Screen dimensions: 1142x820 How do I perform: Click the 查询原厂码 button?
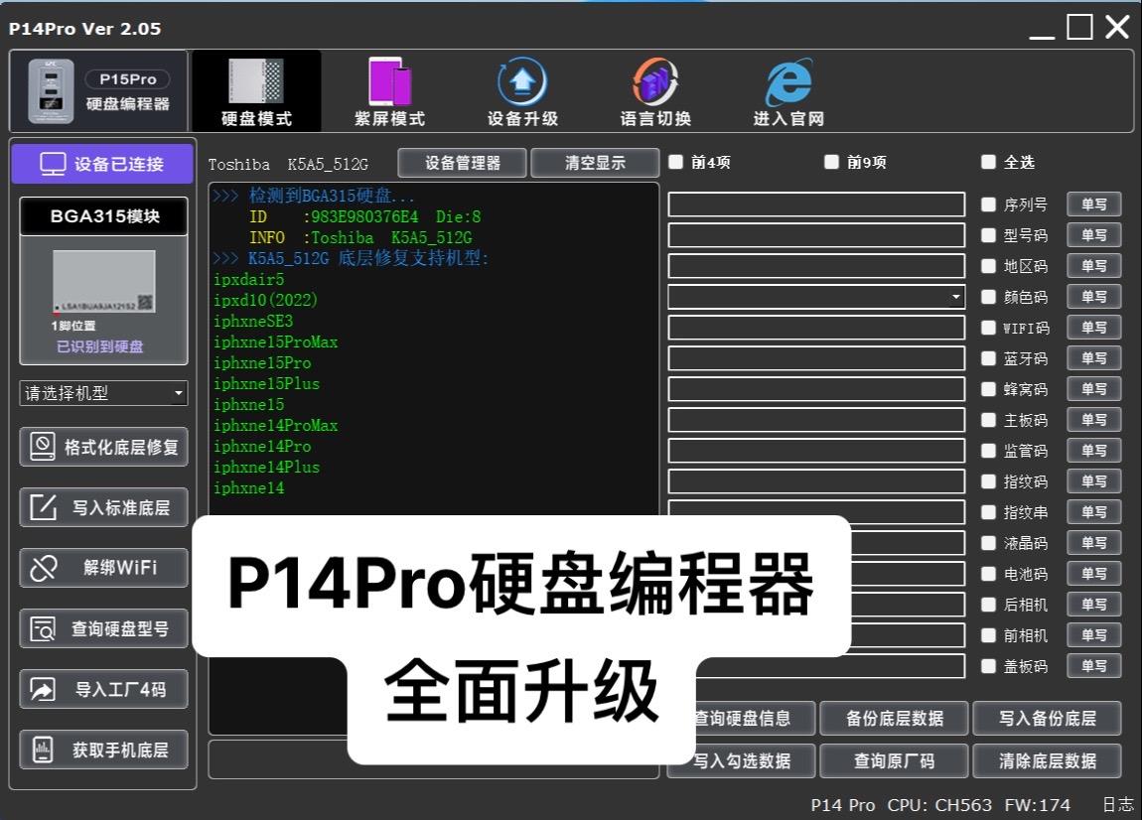point(895,761)
